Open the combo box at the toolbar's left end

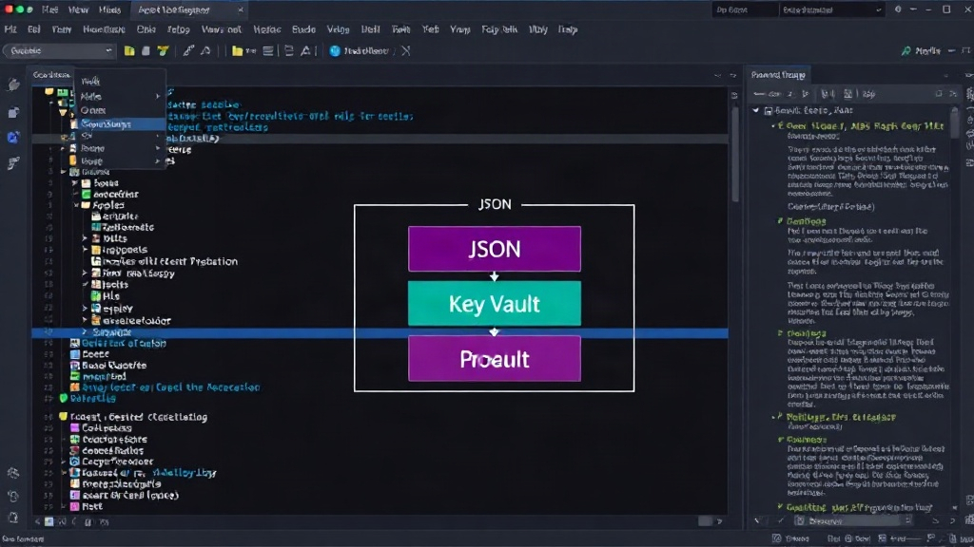tap(59, 51)
